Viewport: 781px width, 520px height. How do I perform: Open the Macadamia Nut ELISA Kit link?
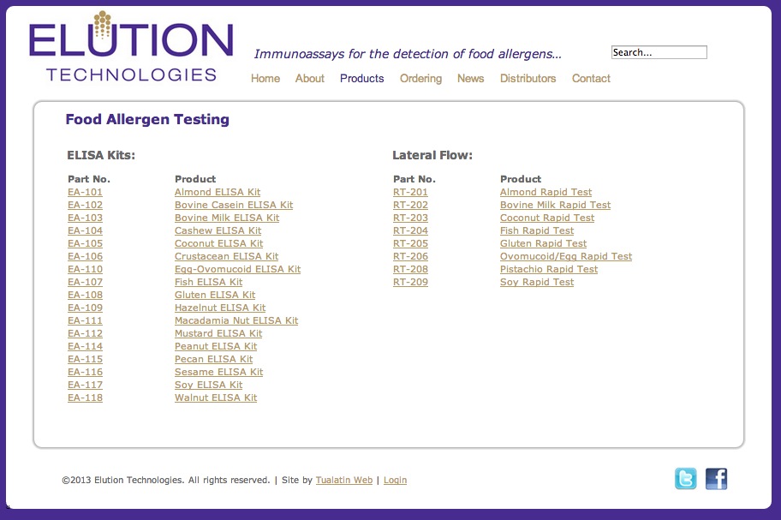point(236,320)
